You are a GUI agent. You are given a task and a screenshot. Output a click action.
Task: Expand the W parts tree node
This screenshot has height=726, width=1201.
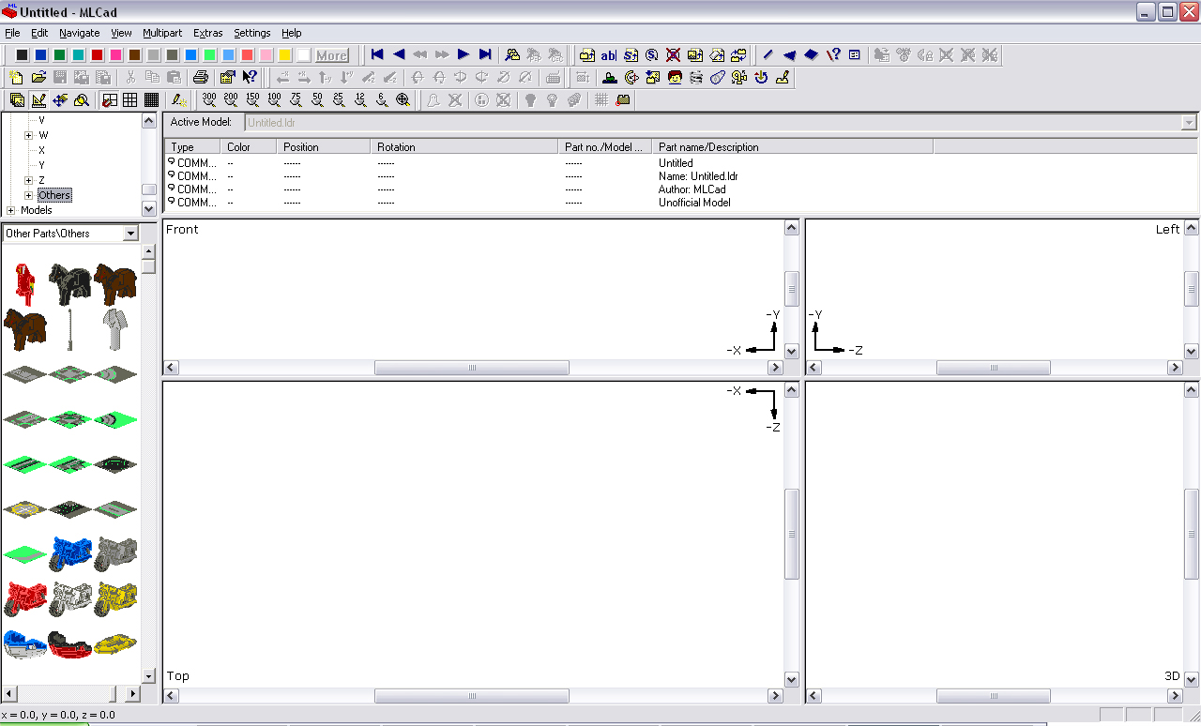pyautogui.click(x=29, y=135)
